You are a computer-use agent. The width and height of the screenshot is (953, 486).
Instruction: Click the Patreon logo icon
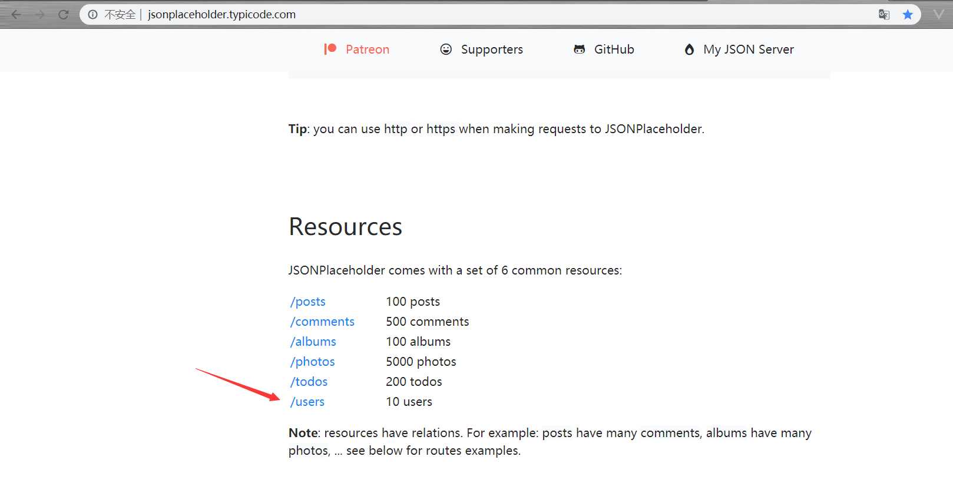click(330, 49)
